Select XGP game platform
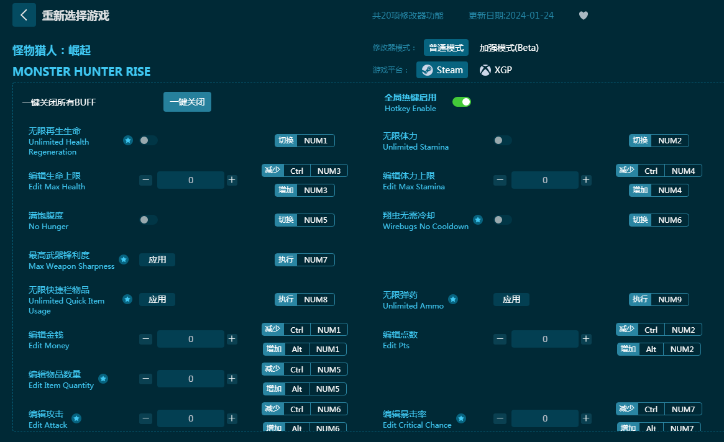Image resolution: width=724 pixels, height=442 pixels. [x=496, y=70]
